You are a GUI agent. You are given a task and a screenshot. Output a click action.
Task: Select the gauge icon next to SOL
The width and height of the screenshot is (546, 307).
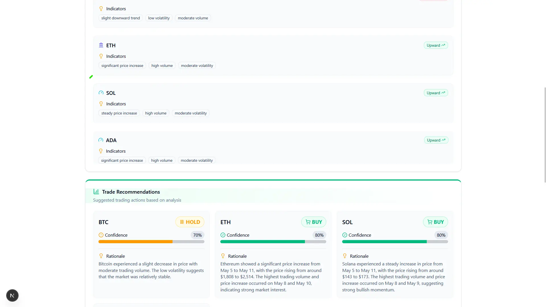[100, 93]
